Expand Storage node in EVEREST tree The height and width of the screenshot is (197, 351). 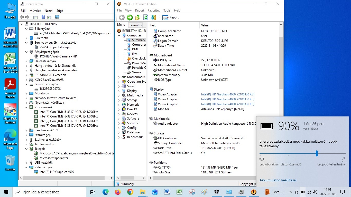coord(119,100)
